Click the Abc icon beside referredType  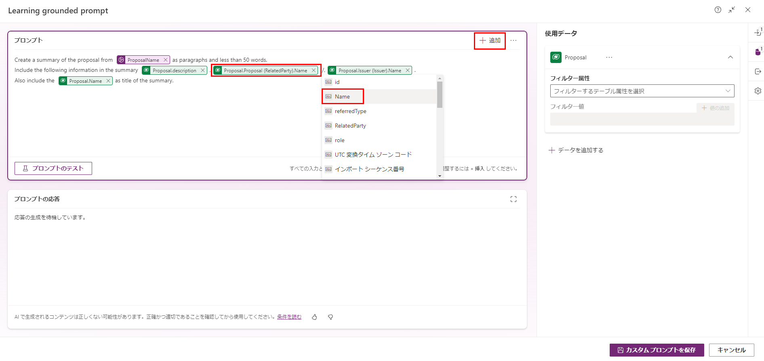coord(328,111)
